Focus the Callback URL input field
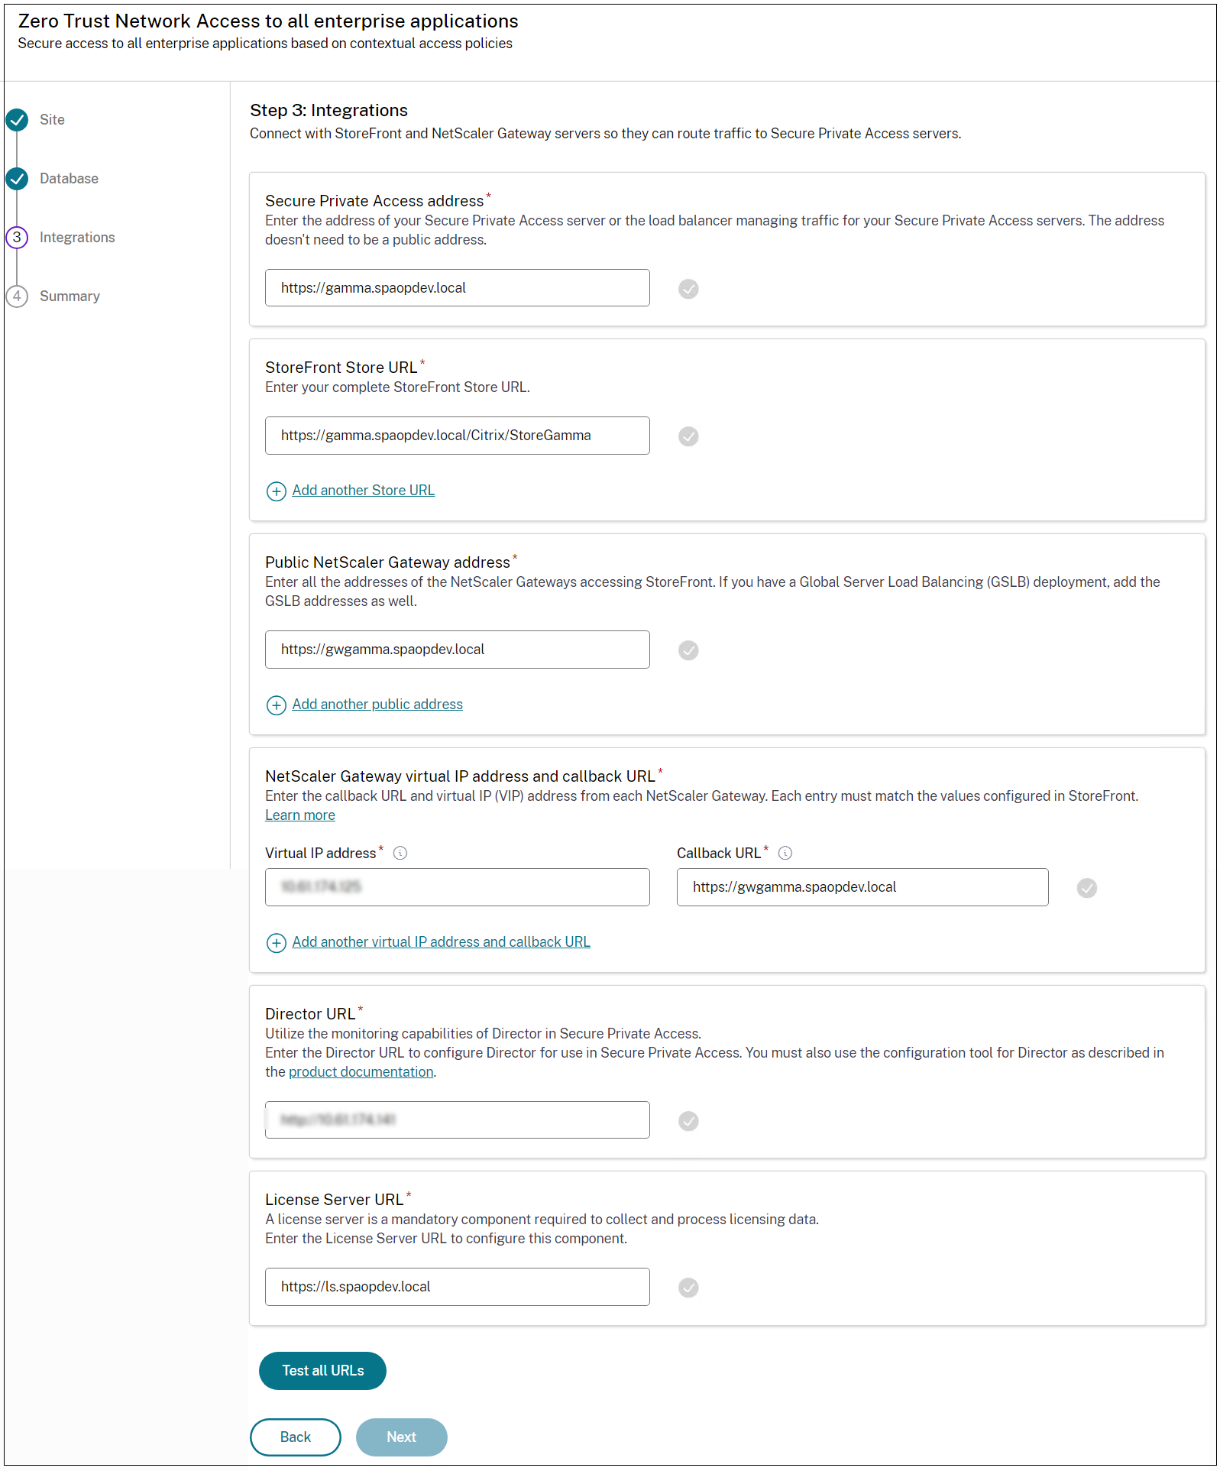This screenshot has width=1220, height=1471. coord(862,887)
